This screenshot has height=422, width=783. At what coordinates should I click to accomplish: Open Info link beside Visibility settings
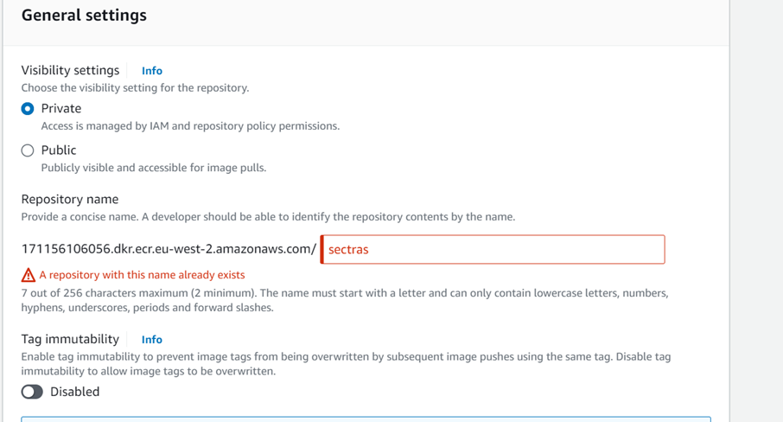pos(152,71)
